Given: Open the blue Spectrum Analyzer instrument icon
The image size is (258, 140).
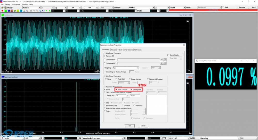Looking at the screenshot, I should 9,11.
